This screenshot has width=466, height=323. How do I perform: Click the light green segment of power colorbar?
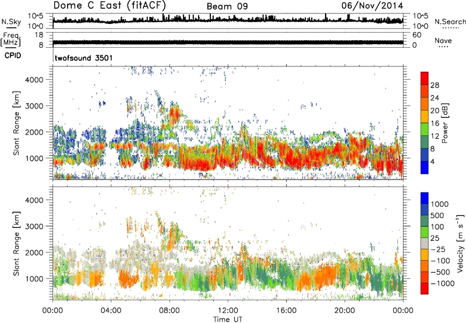tap(425, 129)
